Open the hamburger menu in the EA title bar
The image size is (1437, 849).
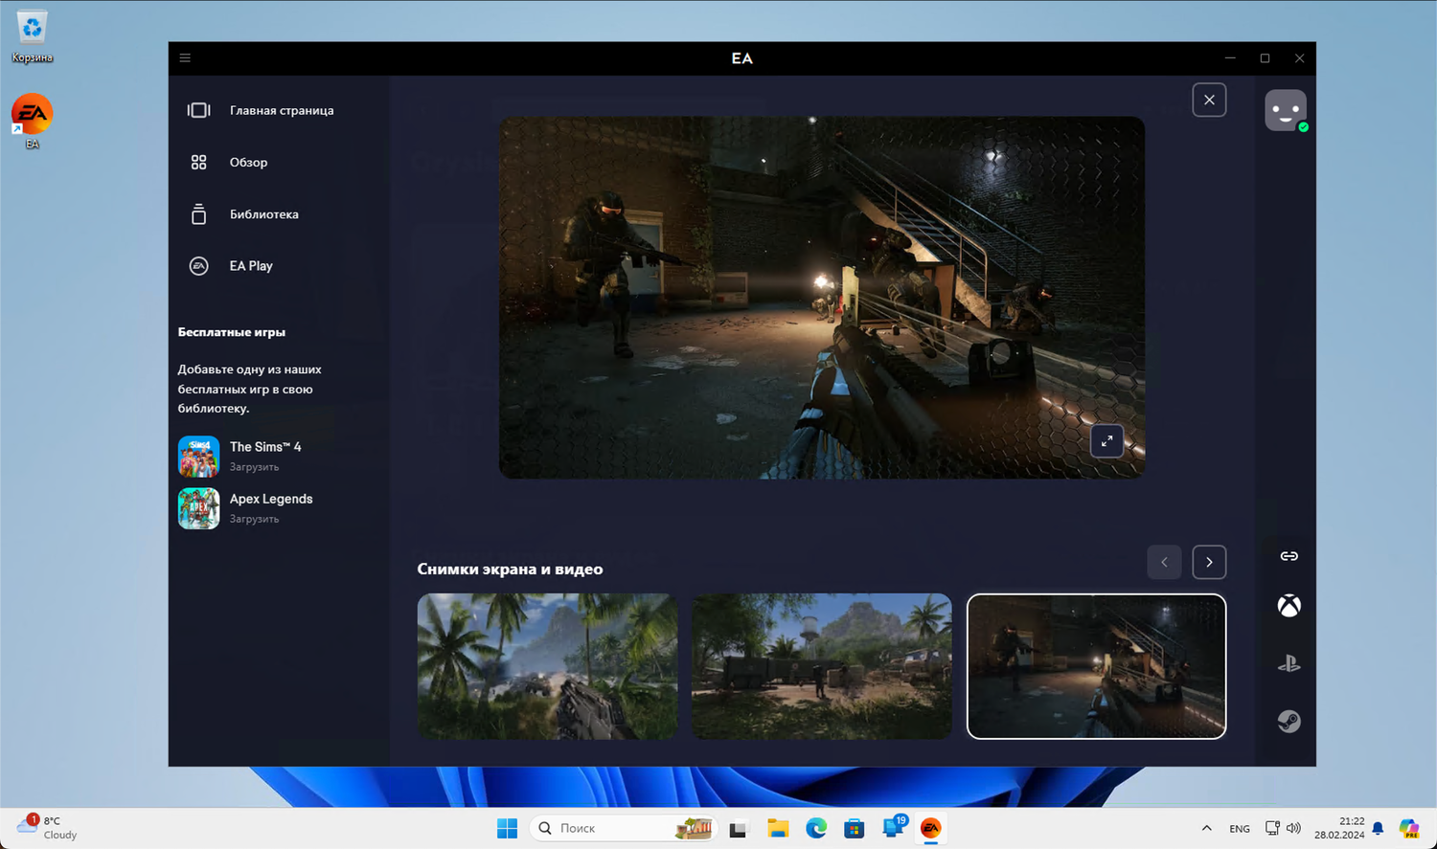[x=185, y=58]
